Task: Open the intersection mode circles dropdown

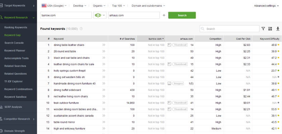Action: (100, 15)
